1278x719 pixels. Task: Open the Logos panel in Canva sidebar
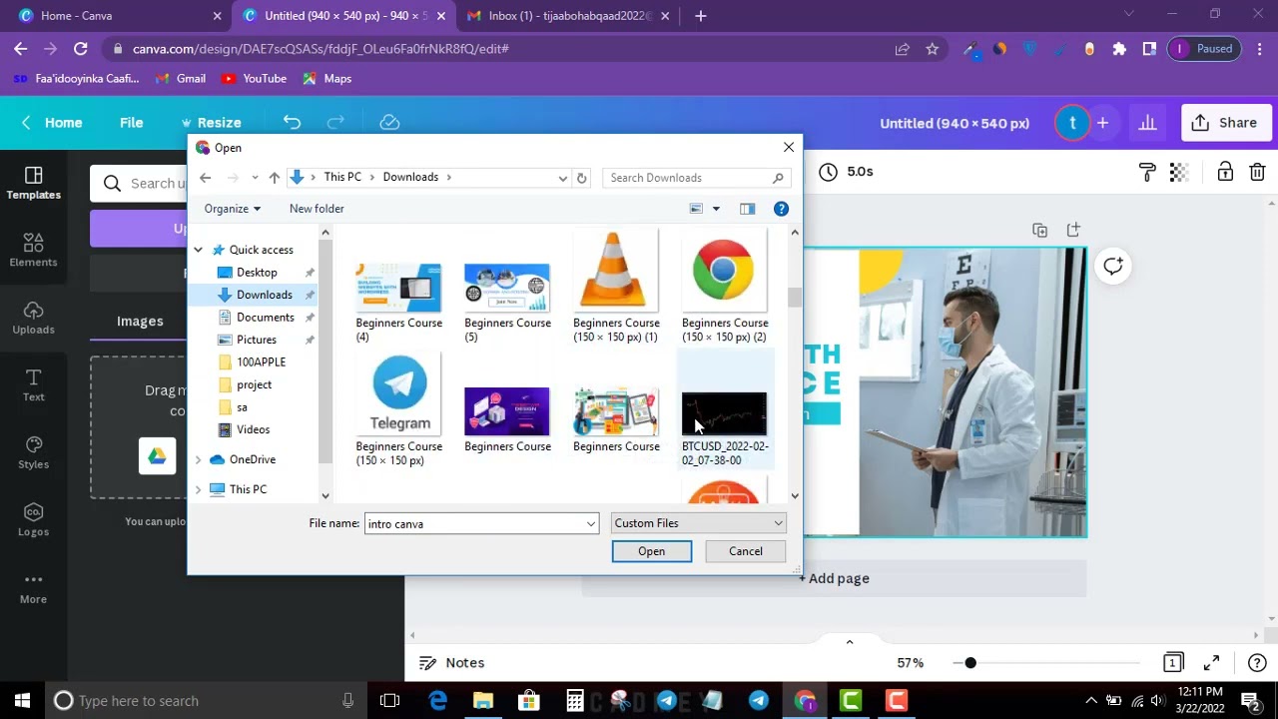point(33,519)
